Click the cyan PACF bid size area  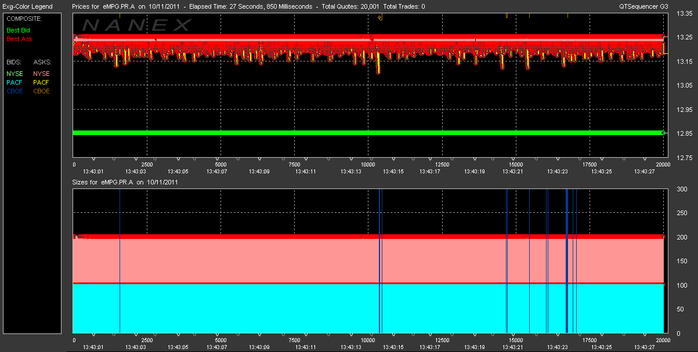[368, 309]
